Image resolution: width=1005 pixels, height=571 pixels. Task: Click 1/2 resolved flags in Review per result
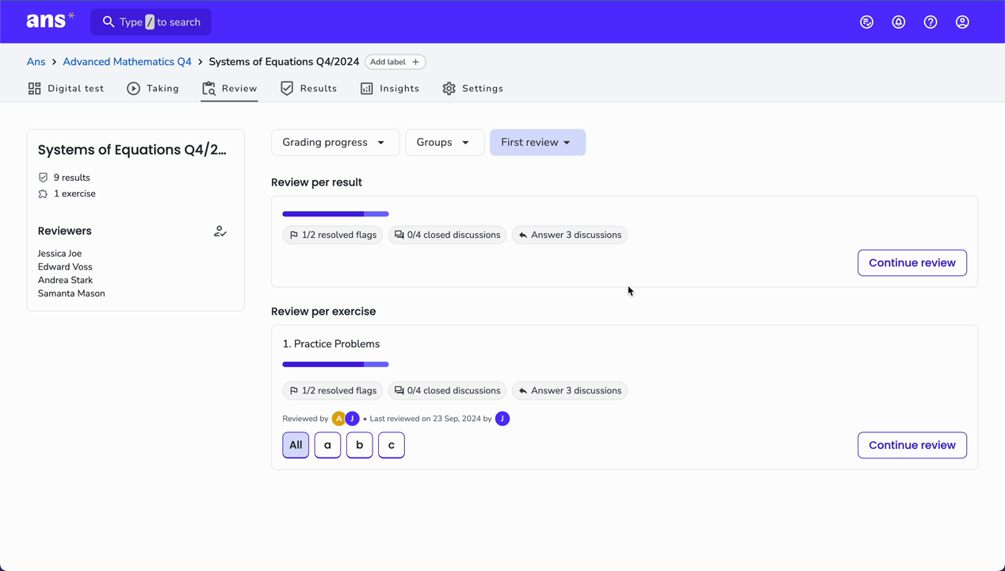point(332,235)
